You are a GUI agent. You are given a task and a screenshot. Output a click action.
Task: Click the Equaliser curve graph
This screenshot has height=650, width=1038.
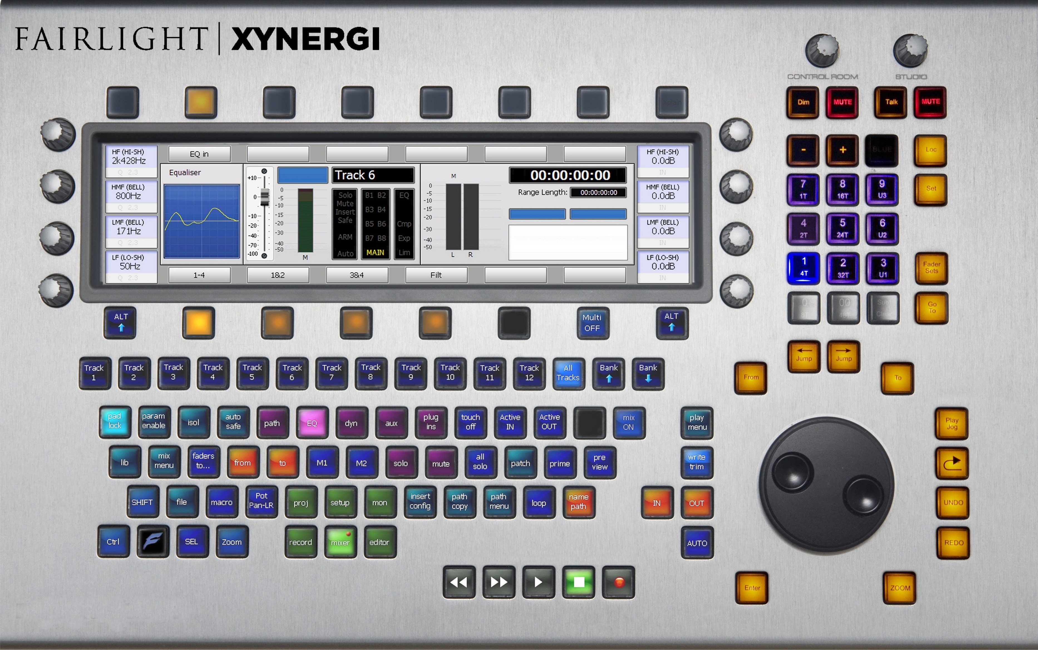click(202, 221)
